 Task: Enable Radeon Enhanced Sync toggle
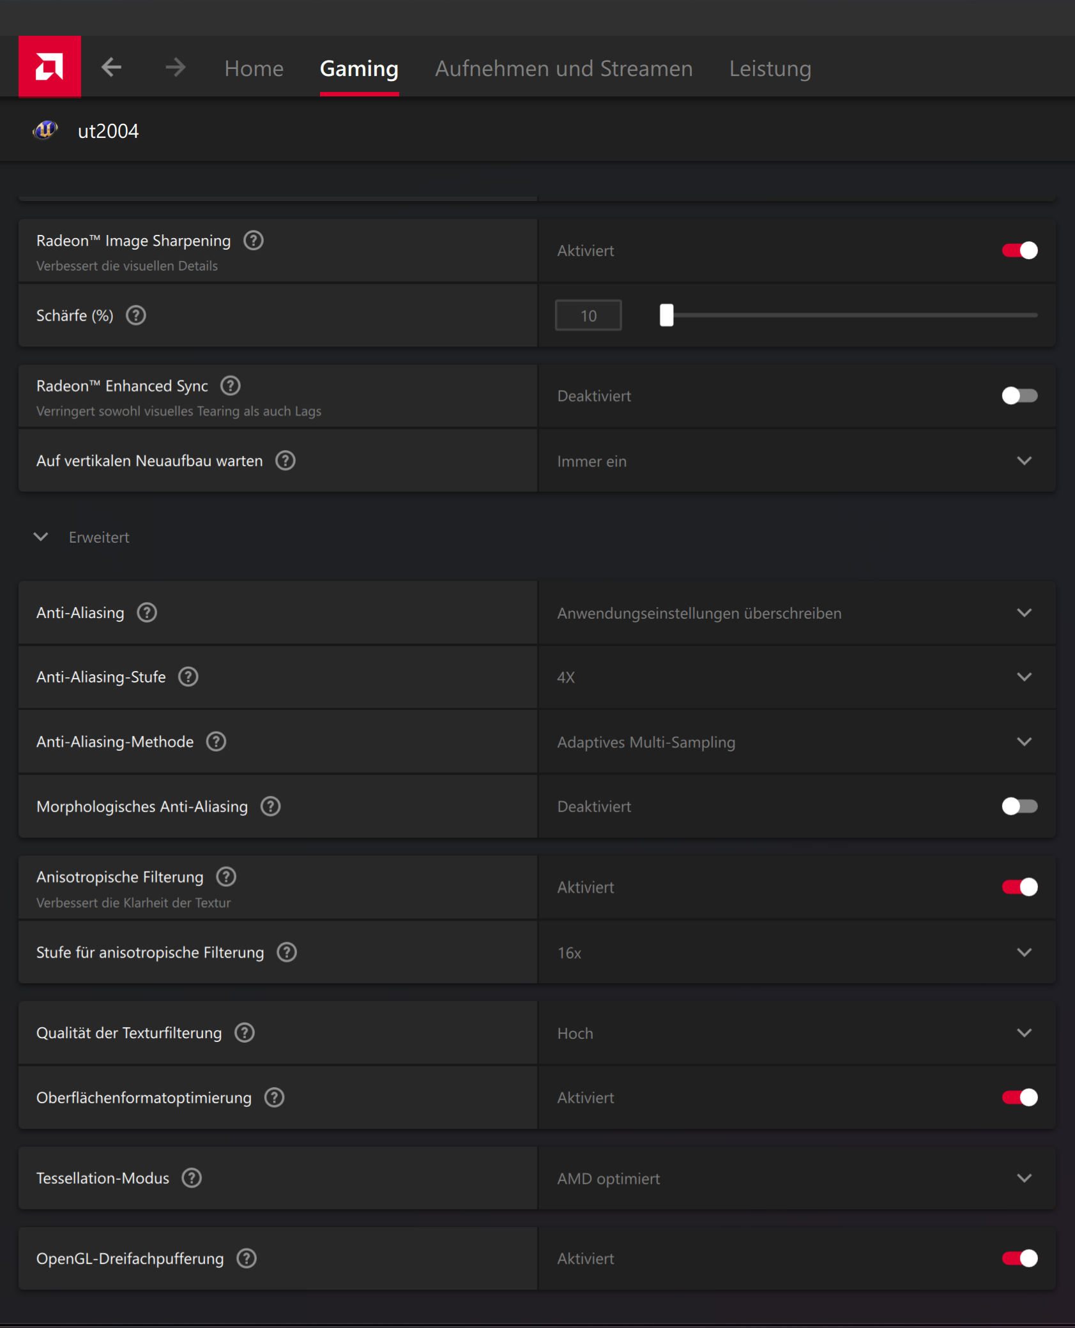click(x=1019, y=396)
